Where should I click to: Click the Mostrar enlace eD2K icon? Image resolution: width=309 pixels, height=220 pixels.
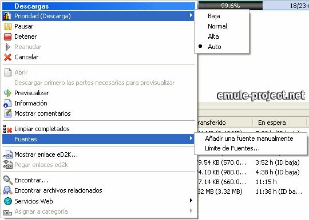(x=8, y=154)
